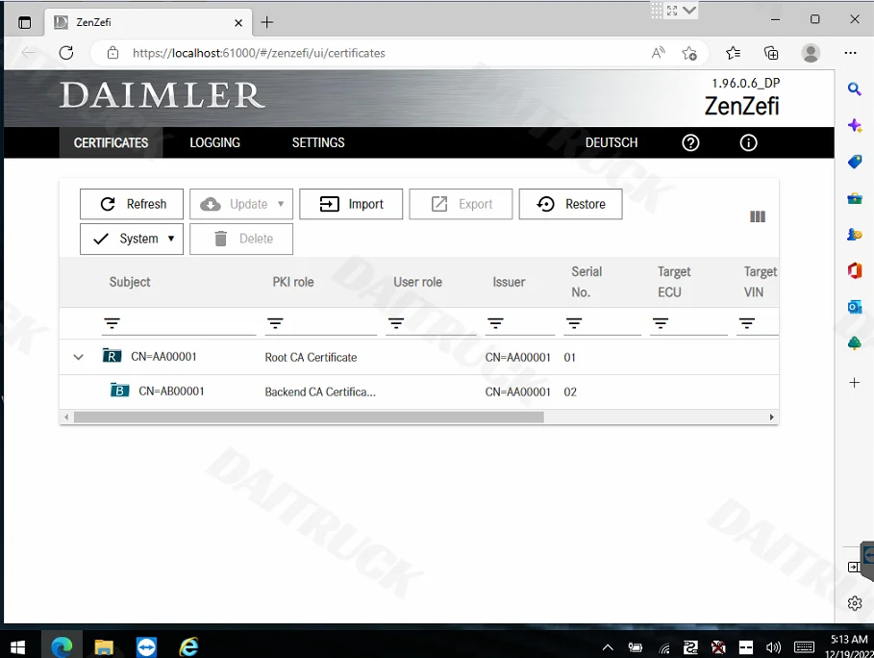Add this page to favorites star
The image size is (874, 658).
tap(689, 53)
